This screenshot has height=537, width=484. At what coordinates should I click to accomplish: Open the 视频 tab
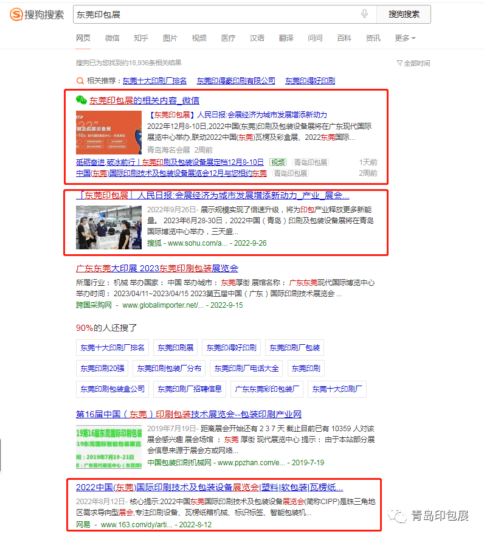coord(199,38)
